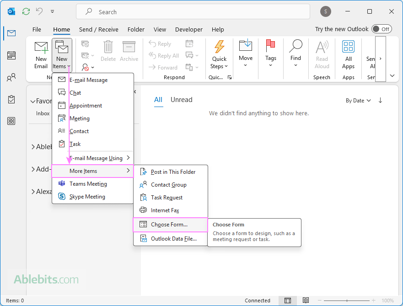Open the New Items dropdown button
Screen dimensions: 403x306
[62, 55]
